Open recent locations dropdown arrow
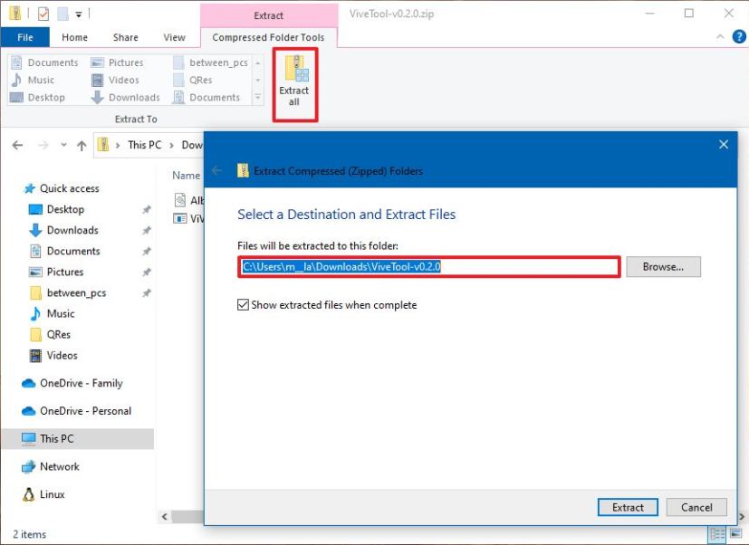The width and height of the screenshot is (749, 545). tap(63, 145)
